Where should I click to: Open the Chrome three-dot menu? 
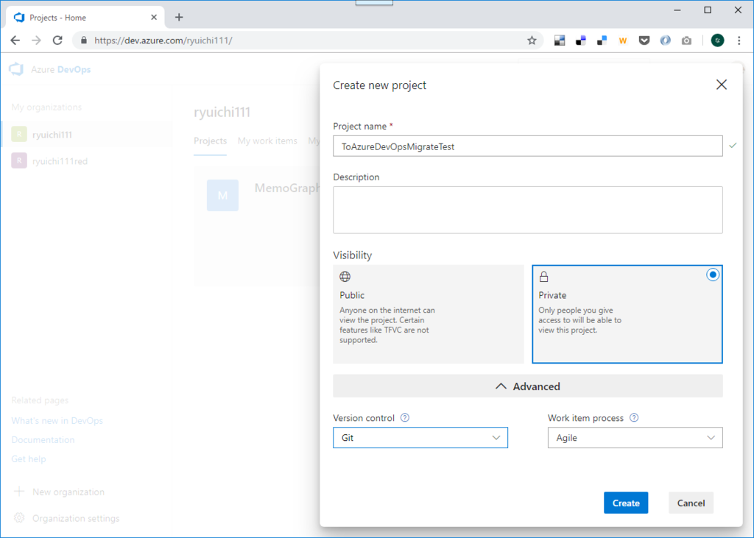point(739,40)
